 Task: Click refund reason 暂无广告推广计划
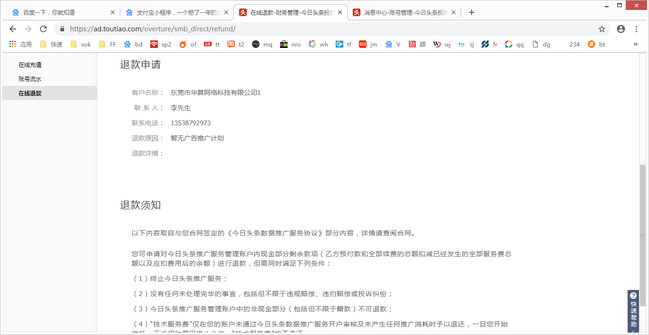pos(197,138)
